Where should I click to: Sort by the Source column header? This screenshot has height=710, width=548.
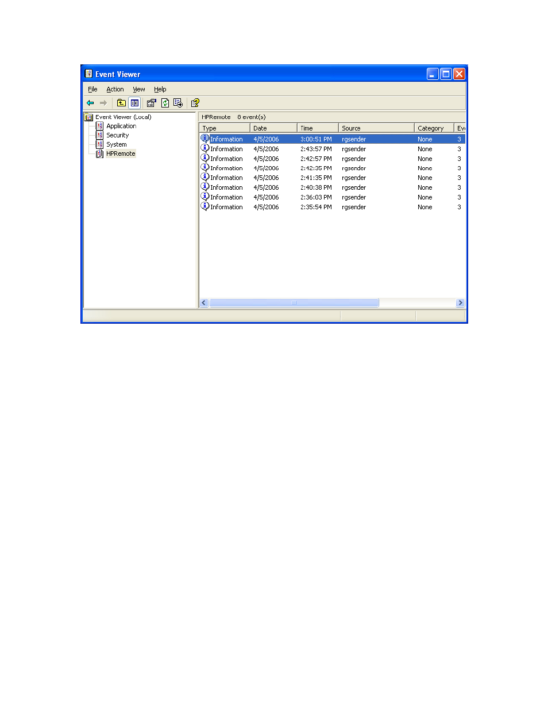coord(376,128)
